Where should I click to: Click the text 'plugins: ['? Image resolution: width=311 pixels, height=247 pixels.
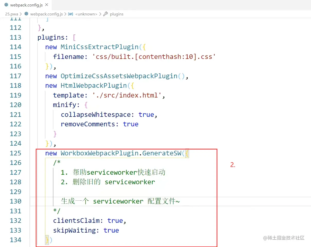(57, 37)
